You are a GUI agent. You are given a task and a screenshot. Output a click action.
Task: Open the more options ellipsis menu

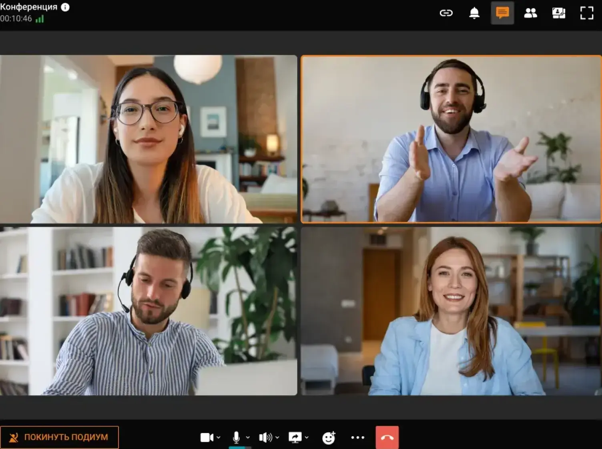pos(358,437)
